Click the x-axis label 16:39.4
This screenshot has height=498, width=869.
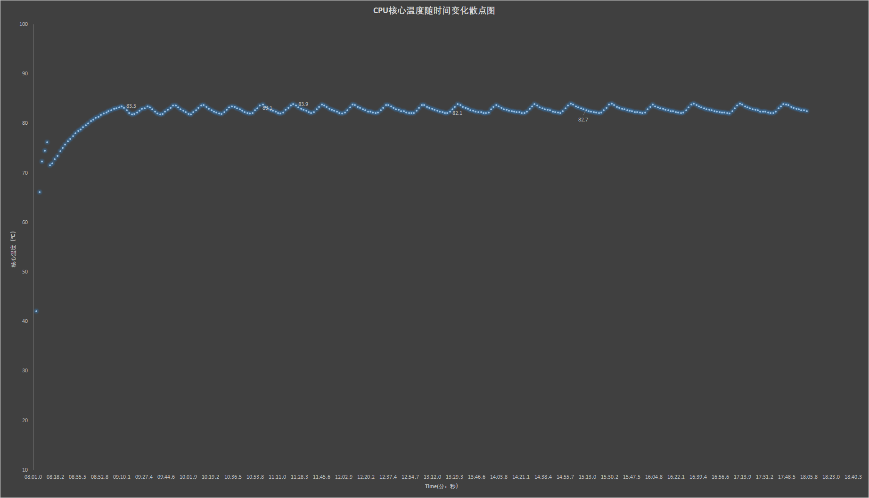pos(698,477)
